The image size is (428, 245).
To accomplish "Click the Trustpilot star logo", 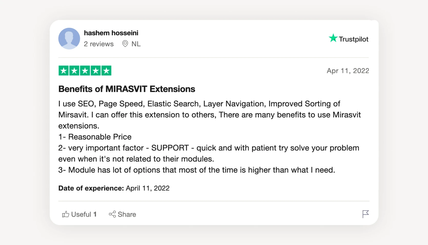I will tap(333, 38).
